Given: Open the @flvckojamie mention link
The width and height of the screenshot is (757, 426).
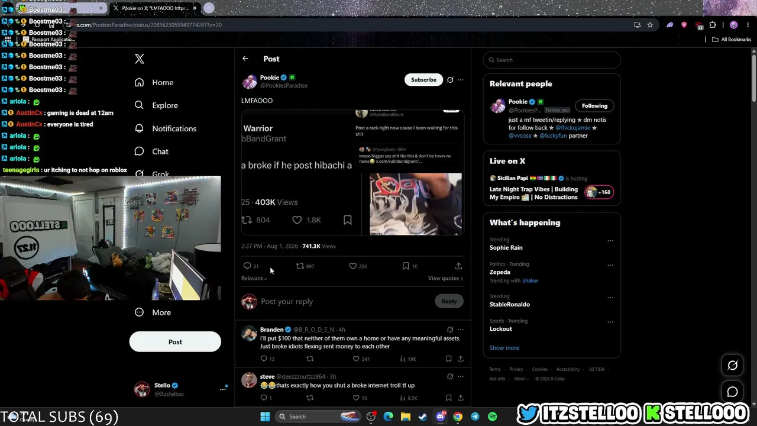Looking at the screenshot, I should tap(573, 128).
